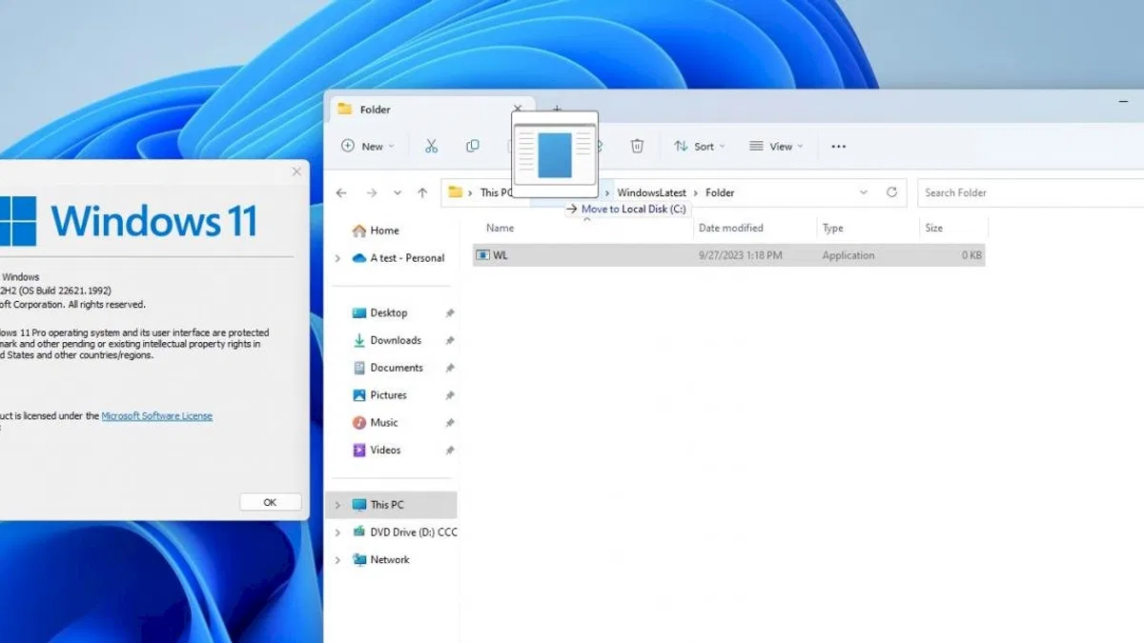This screenshot has height=643, width=1144.
Task: Open recent locations dropdown chevron
Action: 398,192
